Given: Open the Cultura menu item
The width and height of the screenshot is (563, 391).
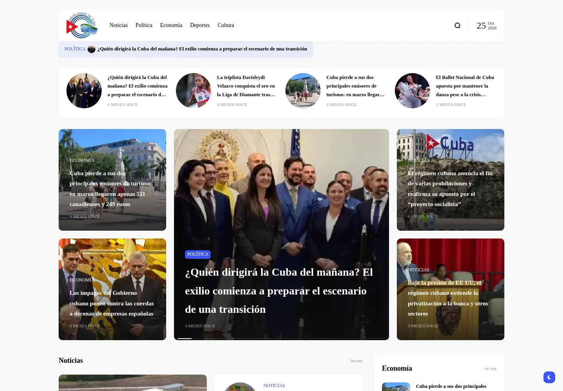Looking at the screenshot, I should tap(226, 25).
